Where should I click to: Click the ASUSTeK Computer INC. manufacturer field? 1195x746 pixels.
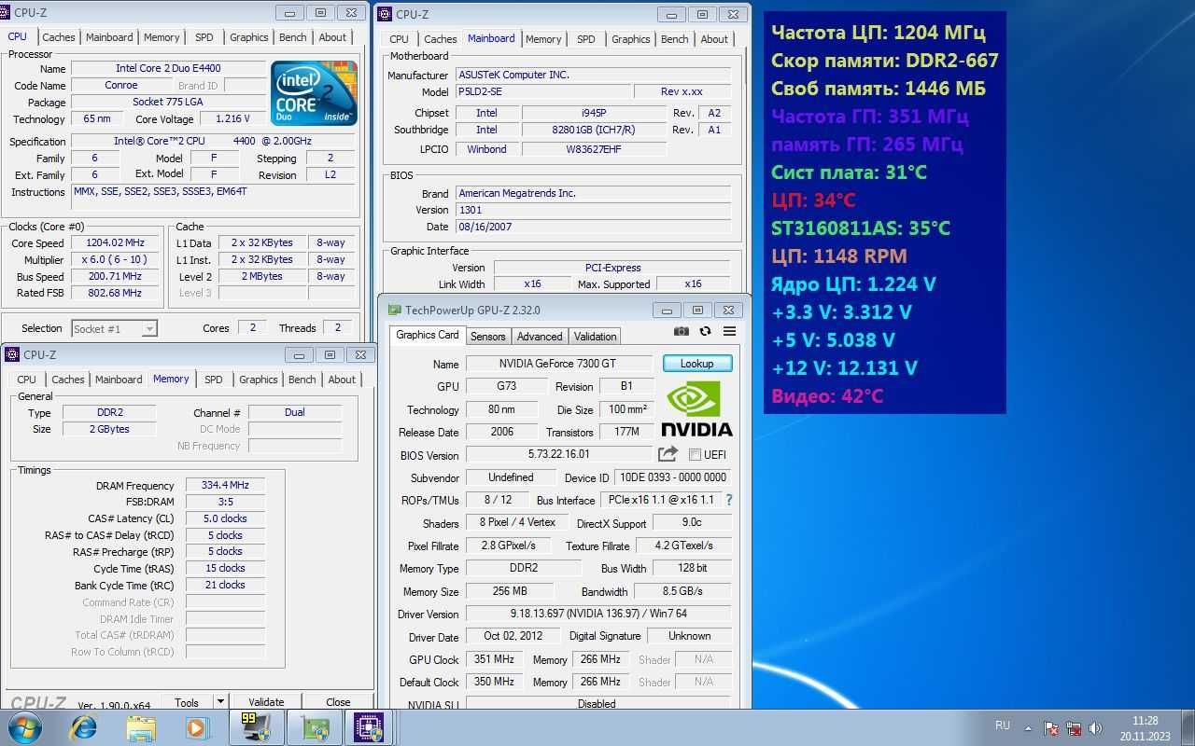[592, 75]
